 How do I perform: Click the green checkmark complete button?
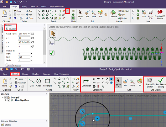click(52, 53)
